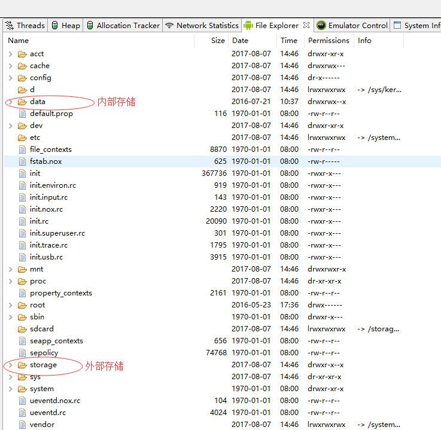
Task: Click the default.prop file icon
Action: 22,114
